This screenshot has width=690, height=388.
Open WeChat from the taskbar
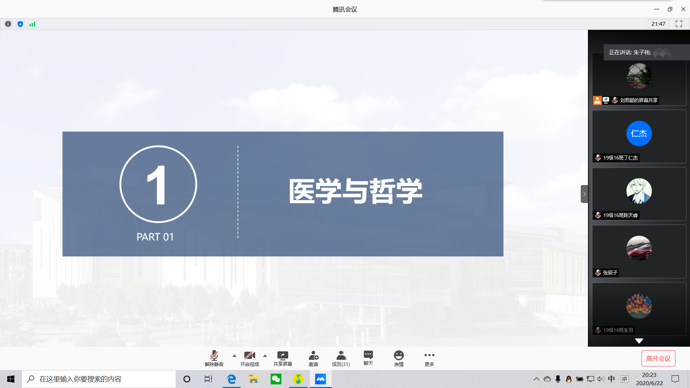pyautogui.click(x=276, y=379)
